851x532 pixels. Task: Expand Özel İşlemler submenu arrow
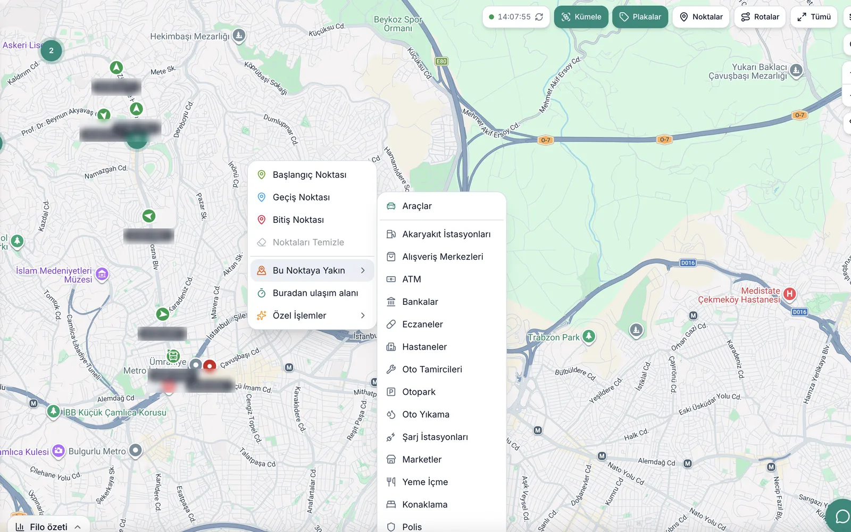[363, 315]
